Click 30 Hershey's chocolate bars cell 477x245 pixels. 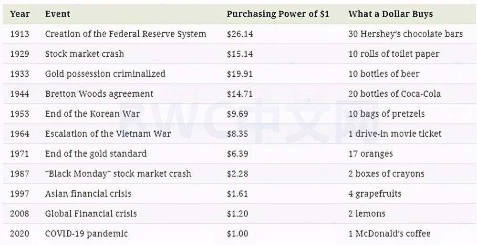(405, 34)
